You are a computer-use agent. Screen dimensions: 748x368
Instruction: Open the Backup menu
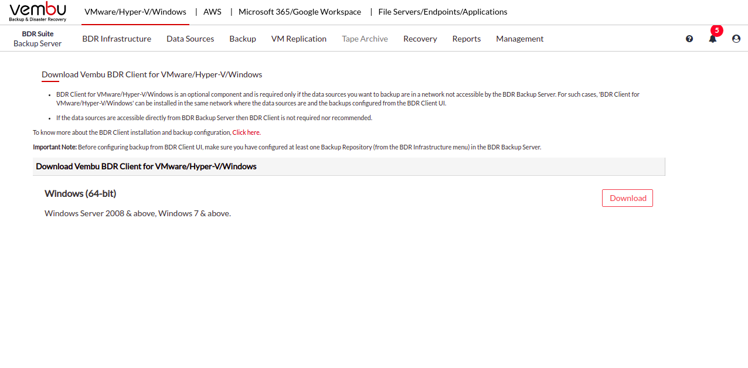tap(243, 39)
